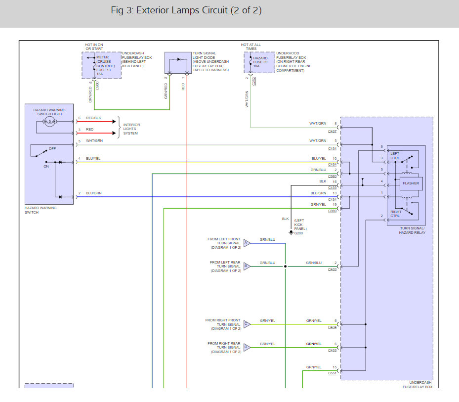
Task: Click the vertical GRN/RED label under Meter fuse
Action: click(x=90, y=94)
